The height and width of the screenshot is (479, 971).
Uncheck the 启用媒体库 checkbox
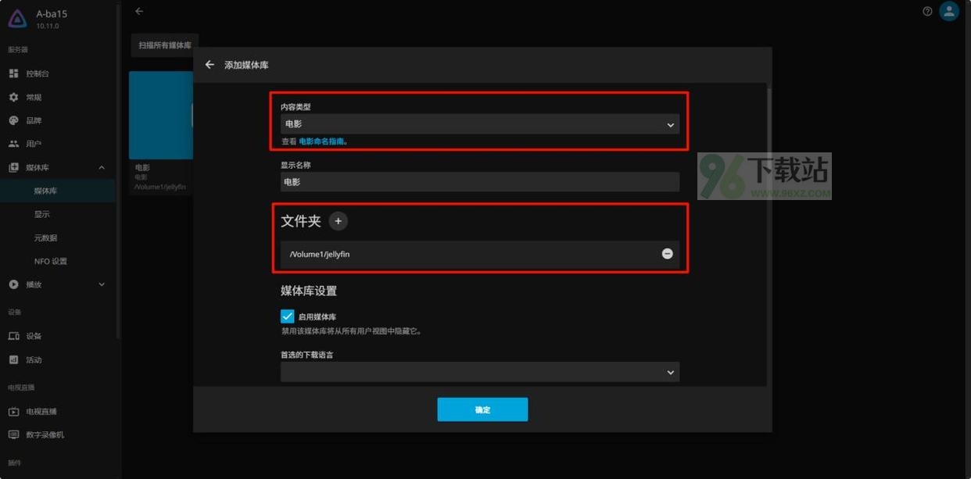(x=288, y=316)
